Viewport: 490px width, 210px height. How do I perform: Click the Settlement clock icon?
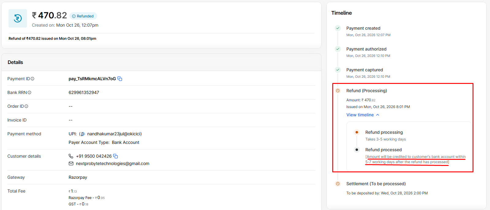pyautogui.click(x=338, y=184)
